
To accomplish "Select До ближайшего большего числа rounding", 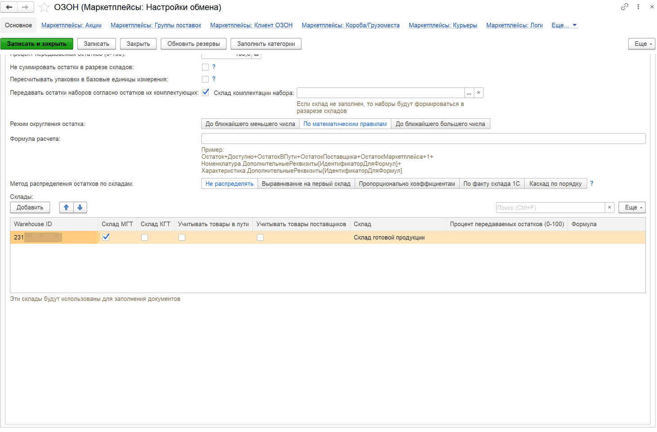I will coord(440,124).
